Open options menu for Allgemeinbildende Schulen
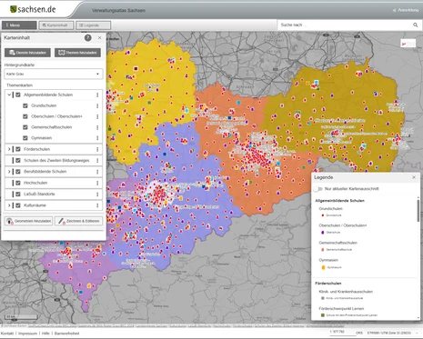Image resolution: width=423 pixels, height=339 pixels. point(97,95)
